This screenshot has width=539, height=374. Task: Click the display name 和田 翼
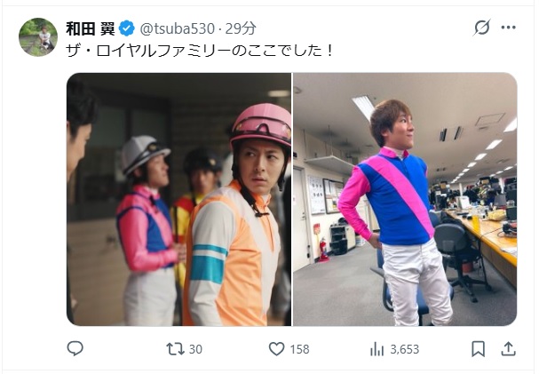point(91,28)
